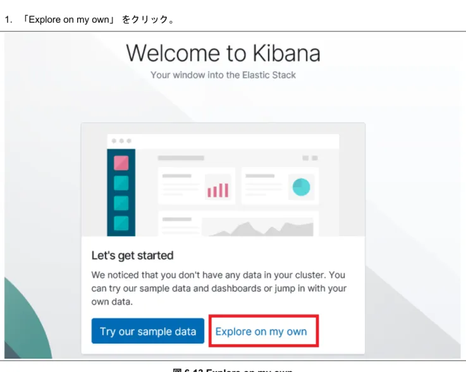The width and height of the screenshot is (466, 372).
Task: Click the "Your window into the Elastic Stack" subtitle
Action: 223,75
